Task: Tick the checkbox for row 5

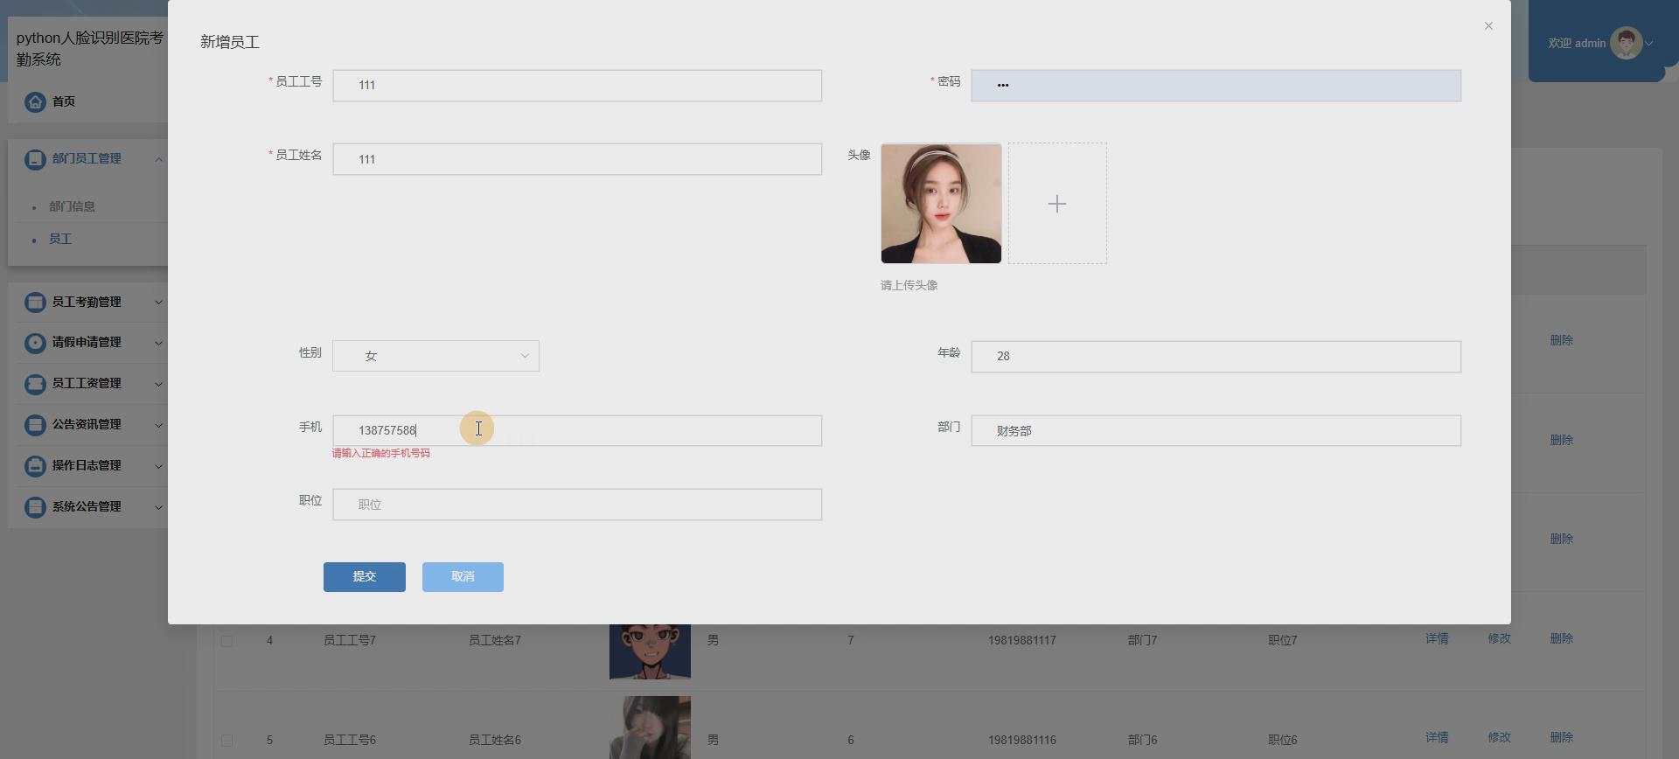Action: [x=226, y=741]
